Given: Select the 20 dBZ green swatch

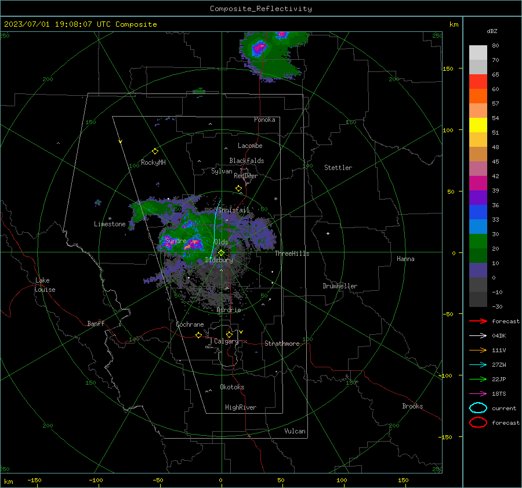Looking at the screenshot, I should 478,241.
